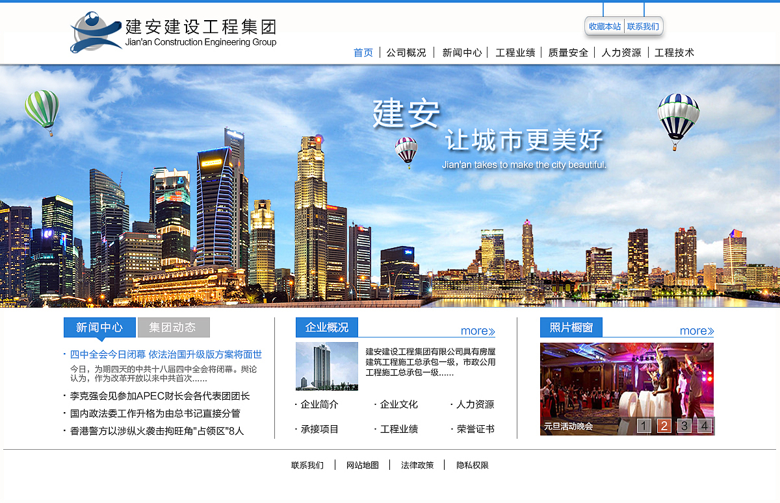The width and height of the screenshot is (780, 503).
Task: Select 工程业绩 in the top navigation
Action: click(x=515, y=53)
